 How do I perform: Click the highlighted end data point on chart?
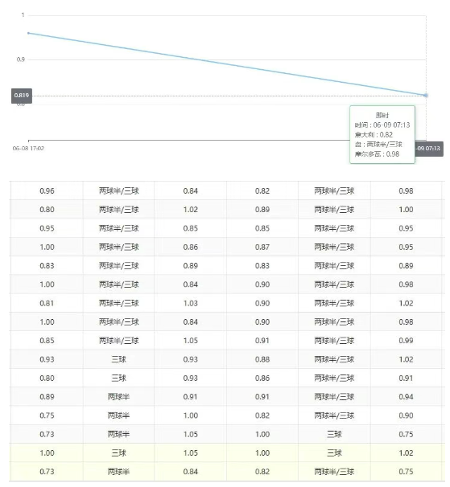pyautogui.click(x=426, y=96)
